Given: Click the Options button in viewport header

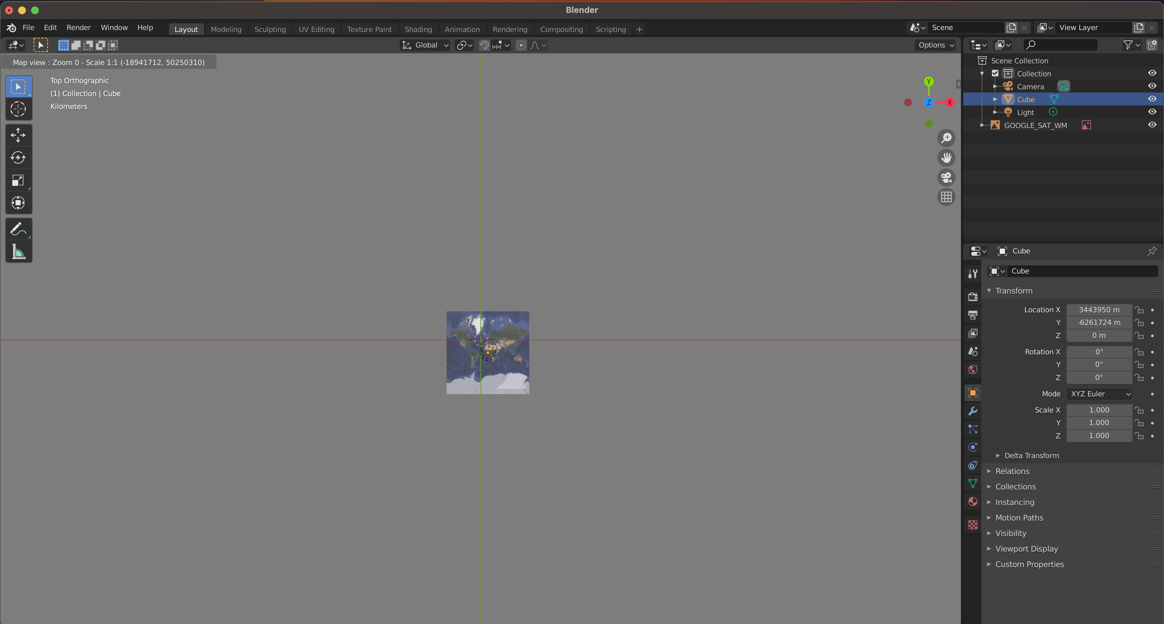Looking at the screenshot, I should click(x=936, y=45).
